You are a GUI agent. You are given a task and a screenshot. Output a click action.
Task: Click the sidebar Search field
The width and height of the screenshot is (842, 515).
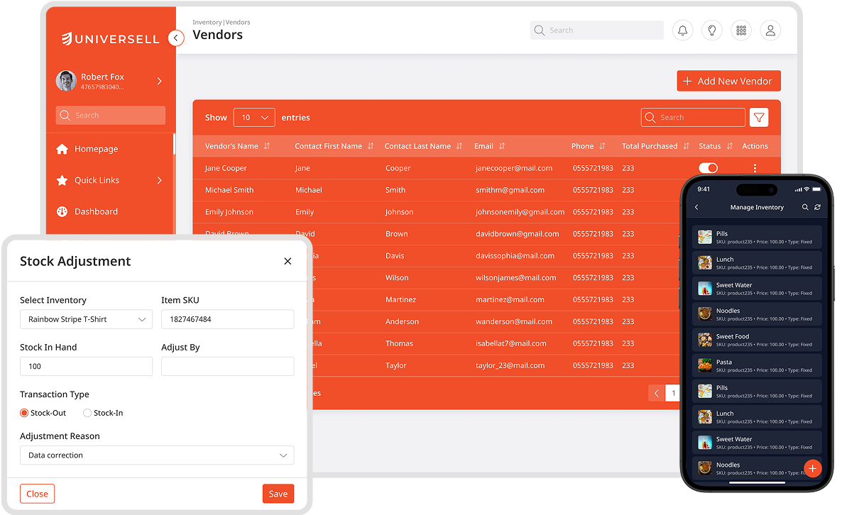pos(111,116)
